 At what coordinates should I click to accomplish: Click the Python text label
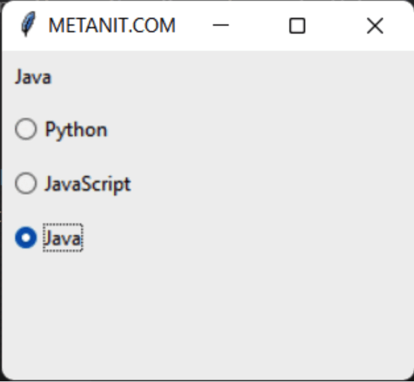76,130
